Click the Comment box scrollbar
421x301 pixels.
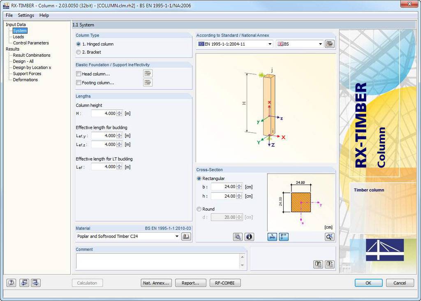tap(243, 261)
